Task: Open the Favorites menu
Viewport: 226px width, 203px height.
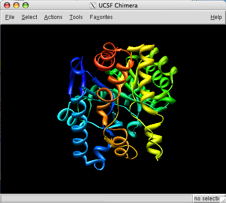Action: pos(101,17)
